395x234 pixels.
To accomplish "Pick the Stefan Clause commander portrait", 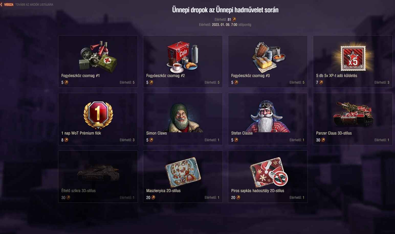I will 267,116.
